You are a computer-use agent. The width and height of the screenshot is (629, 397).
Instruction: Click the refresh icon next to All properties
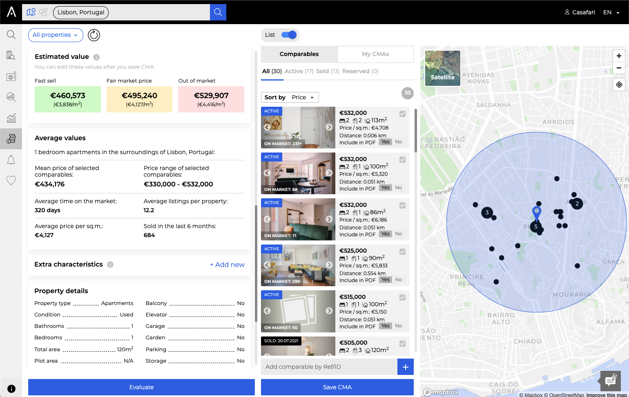tap(94, 35)
